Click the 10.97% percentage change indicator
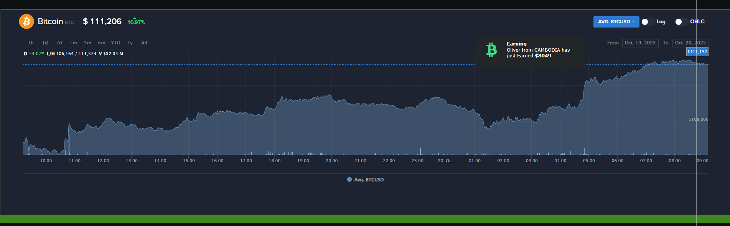This screenshot has width=730, height=226. click(x=136, y=22)
